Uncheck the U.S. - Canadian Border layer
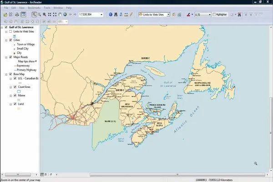273x182 pixels. point(15,79)
